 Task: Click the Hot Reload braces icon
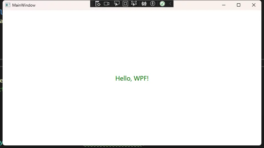144,4
